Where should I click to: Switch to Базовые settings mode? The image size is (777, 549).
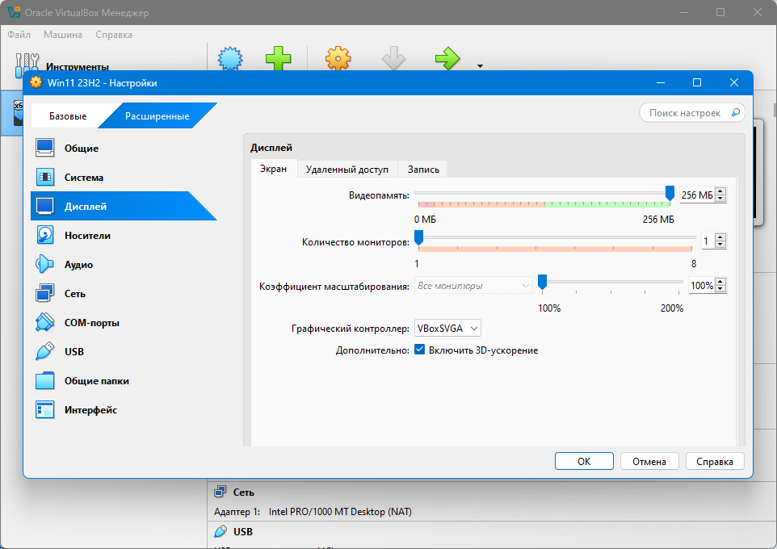[x=68, y=116]
